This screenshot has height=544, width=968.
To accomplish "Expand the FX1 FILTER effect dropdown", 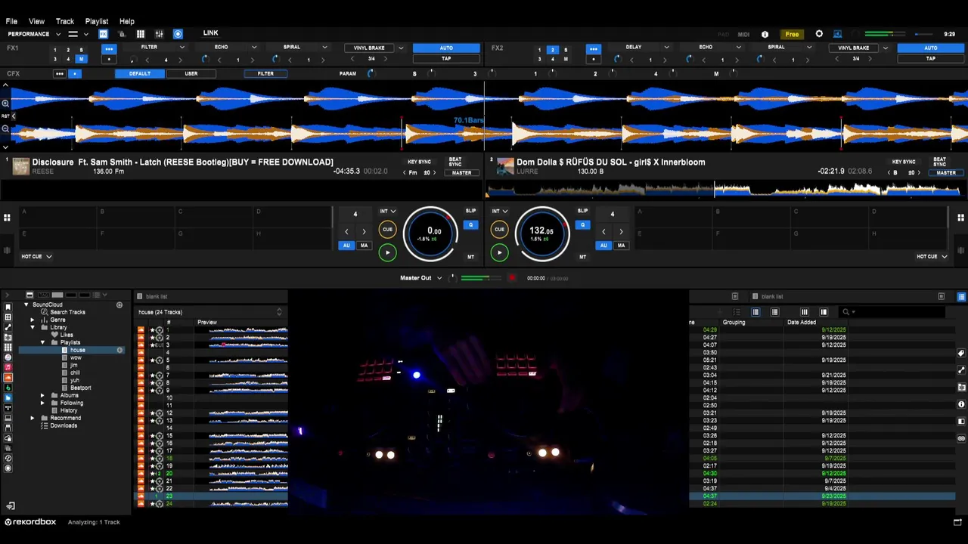I will (x=181, y=47).
